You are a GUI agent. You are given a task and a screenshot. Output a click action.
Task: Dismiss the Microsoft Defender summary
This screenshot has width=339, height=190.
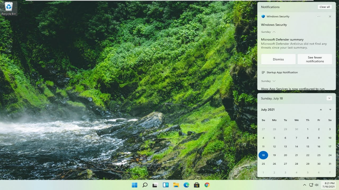point(278,59)
